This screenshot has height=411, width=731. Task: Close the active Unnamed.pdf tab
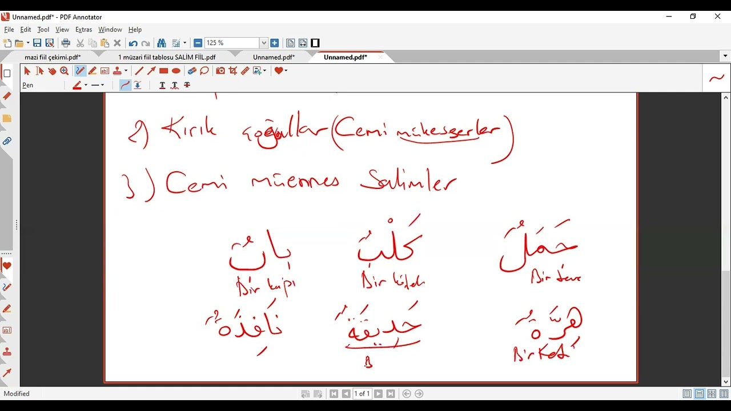(x=380, y=57)
